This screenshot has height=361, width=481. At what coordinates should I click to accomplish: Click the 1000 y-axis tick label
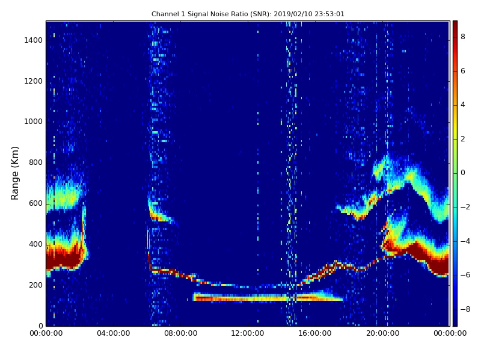(x=34, y=122)
